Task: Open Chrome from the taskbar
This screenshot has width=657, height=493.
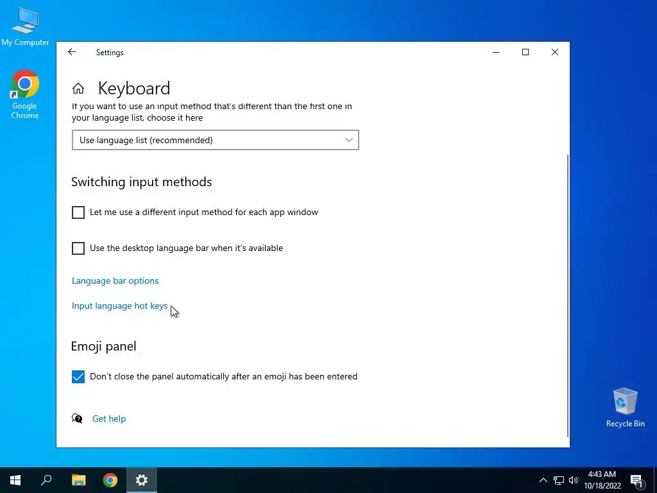Action: point(110,480)
